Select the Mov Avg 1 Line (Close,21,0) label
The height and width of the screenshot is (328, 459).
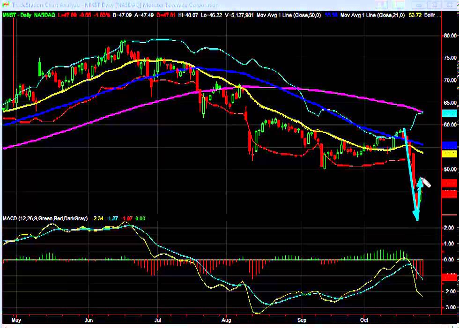pyautogui.click(x=372, y=15)
